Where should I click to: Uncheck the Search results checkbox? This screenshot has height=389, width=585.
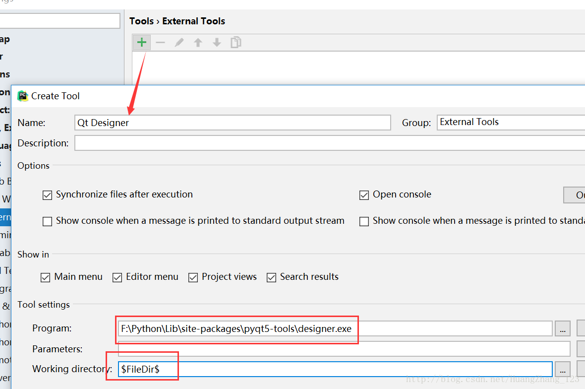(271, 277)
